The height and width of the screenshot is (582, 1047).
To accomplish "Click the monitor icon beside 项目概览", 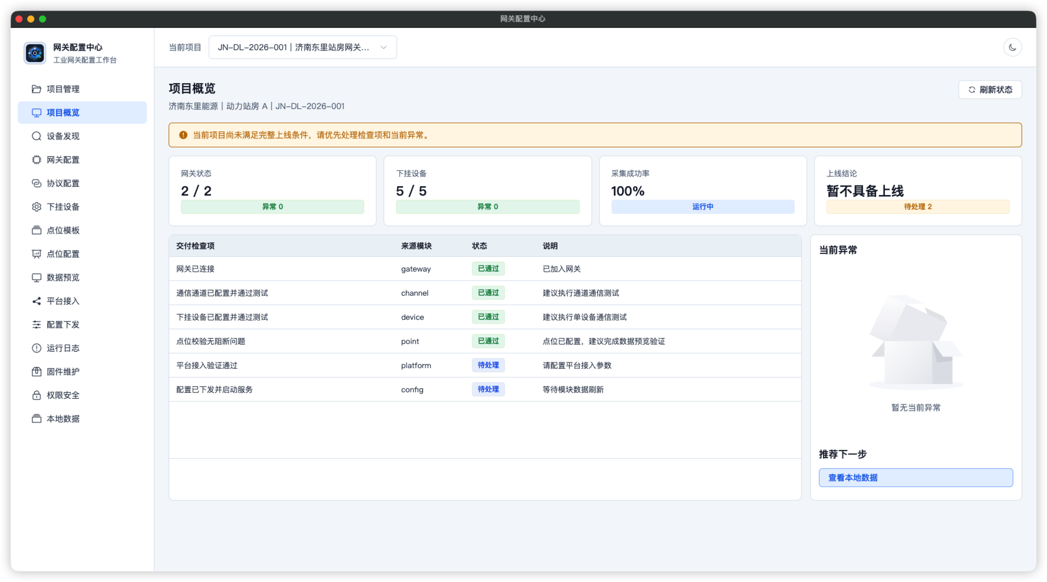I will (x=37, y=113).
